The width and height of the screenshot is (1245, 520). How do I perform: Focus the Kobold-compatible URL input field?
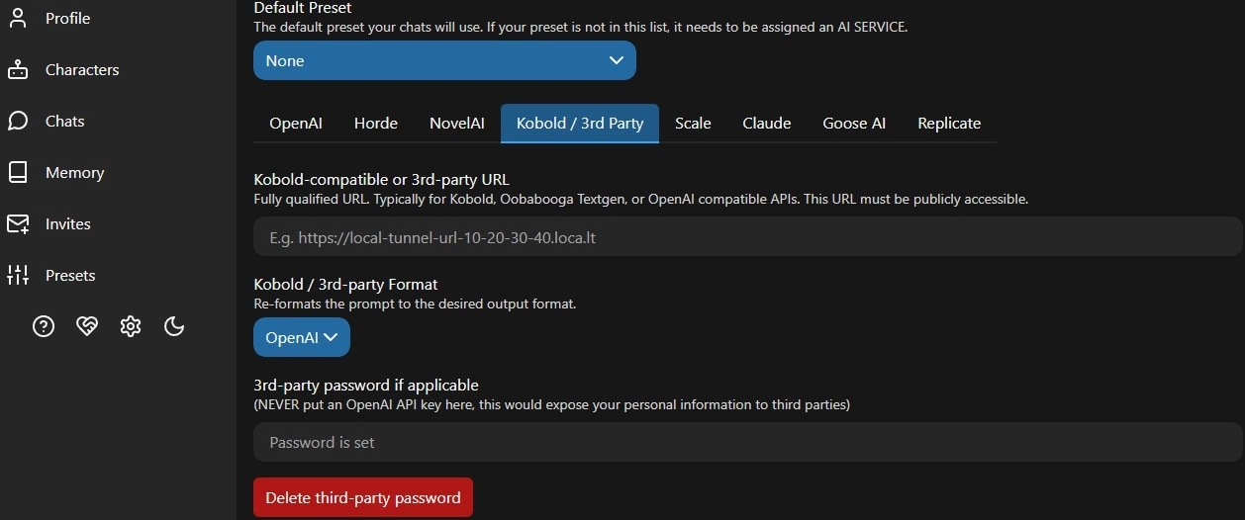pos(747,237)
